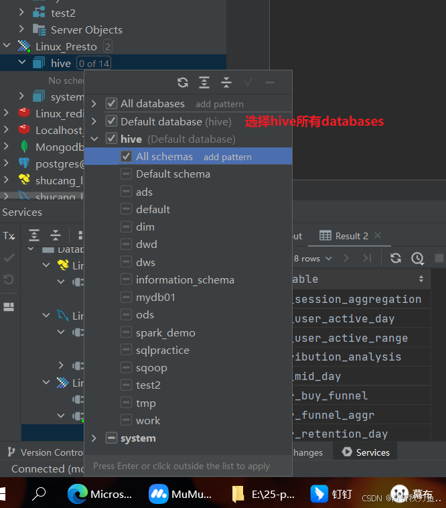Click the clock history icon in result toolbar
Viewport: 446px width, 508px height.
[417, 259]
